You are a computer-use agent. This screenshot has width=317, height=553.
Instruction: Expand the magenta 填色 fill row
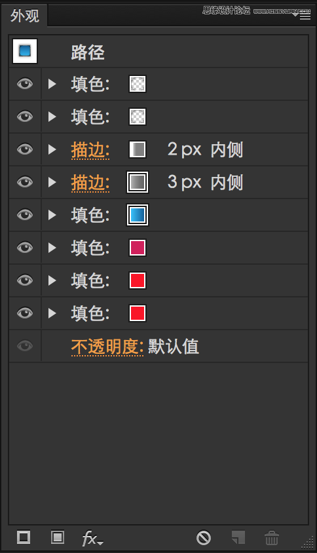click(x=52, y=248)
